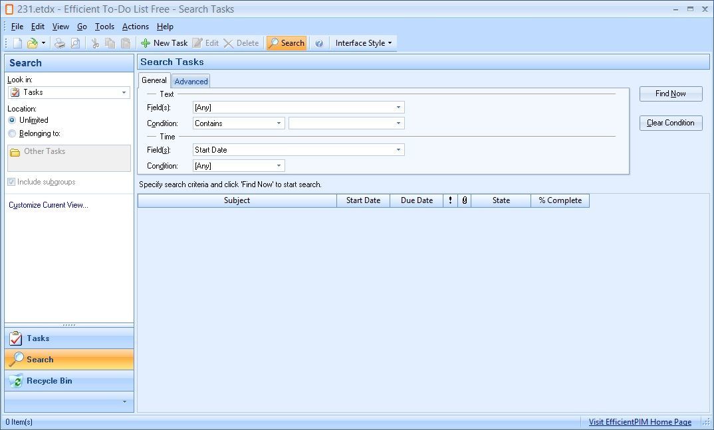This screenshot has width=714, height=430.
Task: Click the Clear Condition button
Action: coord(671,123)
